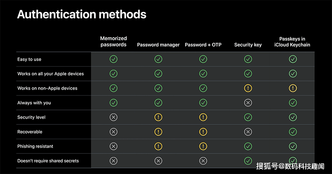Click the green check for Passkeys, Recoverable

coord(293,132)
